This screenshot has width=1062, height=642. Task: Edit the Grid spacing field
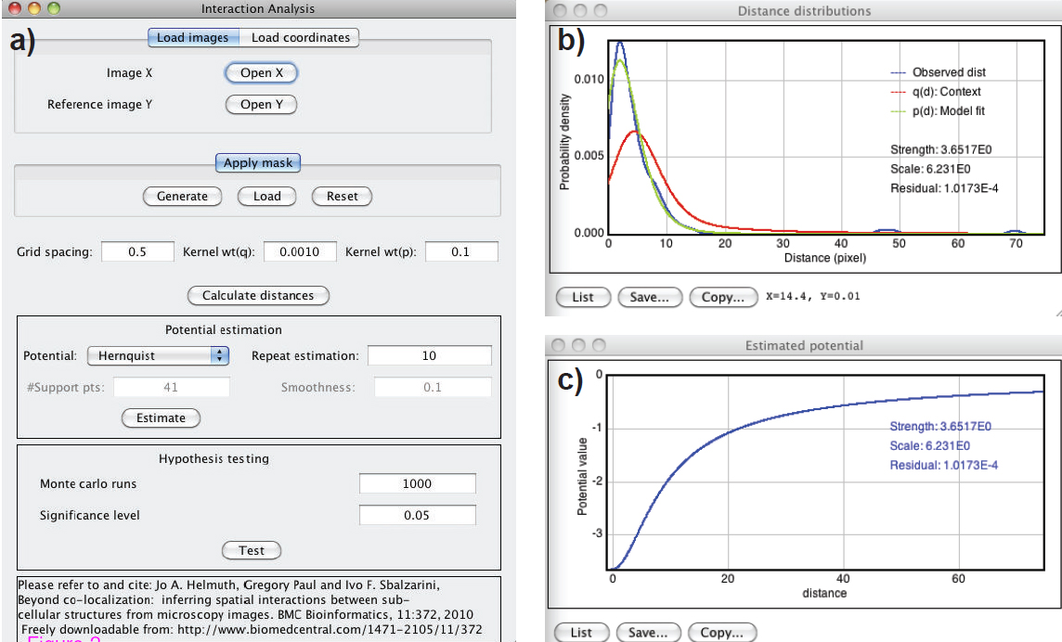point(136,252)
